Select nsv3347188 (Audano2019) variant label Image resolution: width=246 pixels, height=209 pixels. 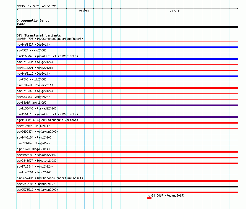click(36, 184)
